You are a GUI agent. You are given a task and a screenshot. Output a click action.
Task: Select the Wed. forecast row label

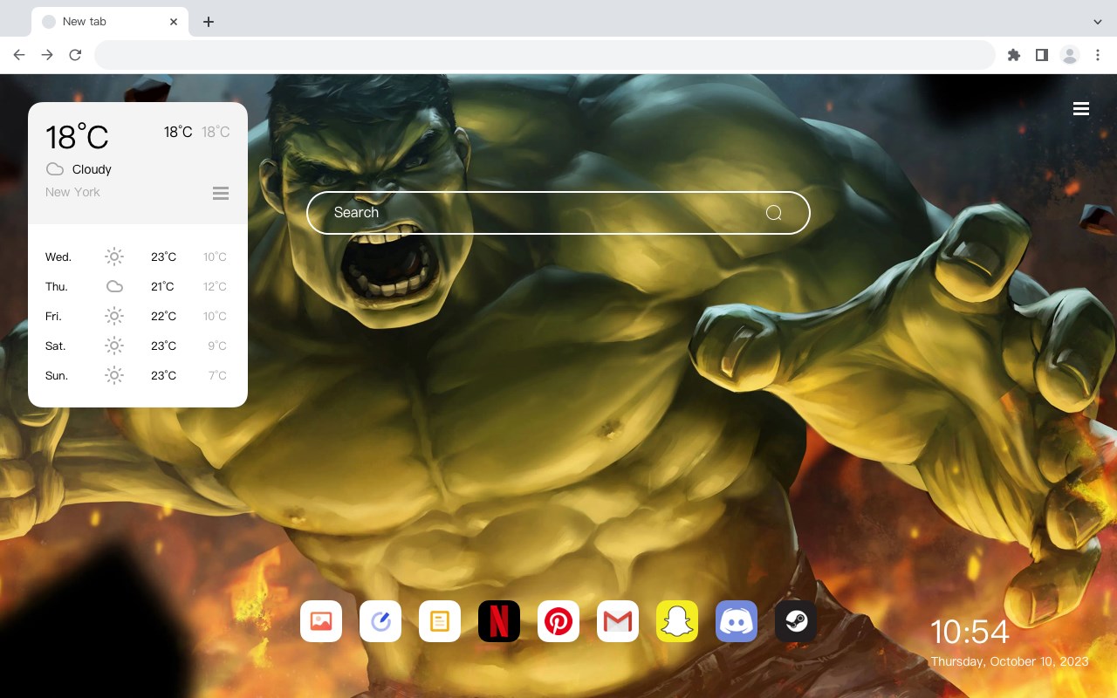click(x=58, y=257)
